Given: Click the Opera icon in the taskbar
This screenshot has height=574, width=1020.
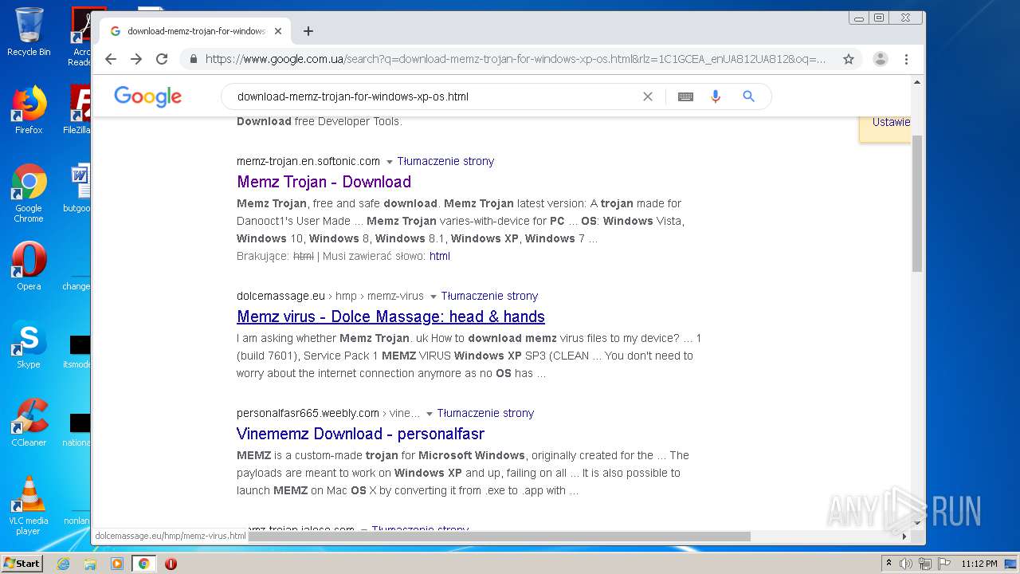Looking at the screenshot, I should tap(171, 564).
